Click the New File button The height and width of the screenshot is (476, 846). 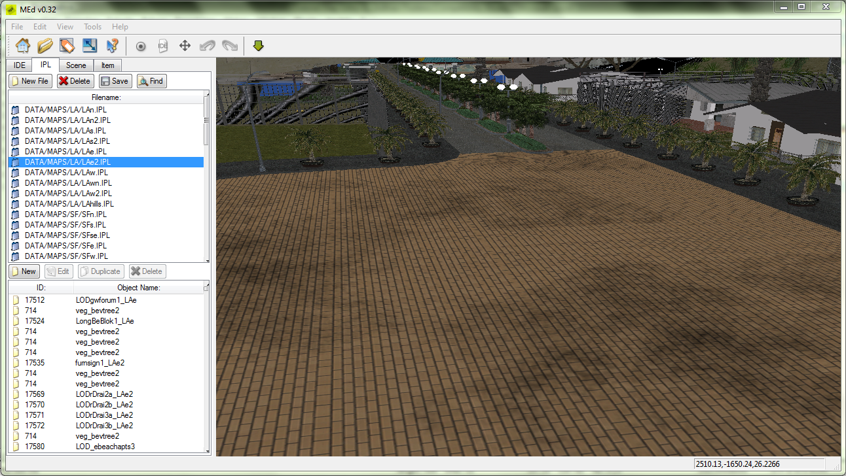30,81
